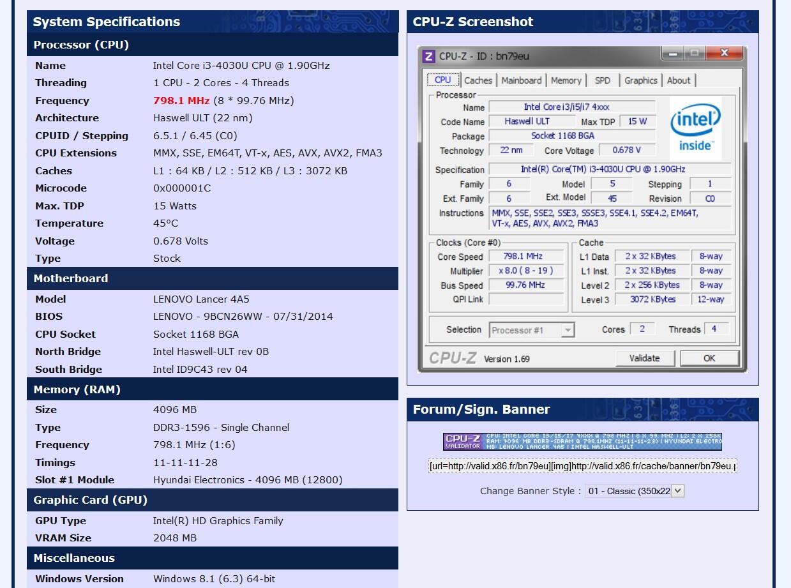
Task: Click the banner URL code field
Action: tap(582, 466)
